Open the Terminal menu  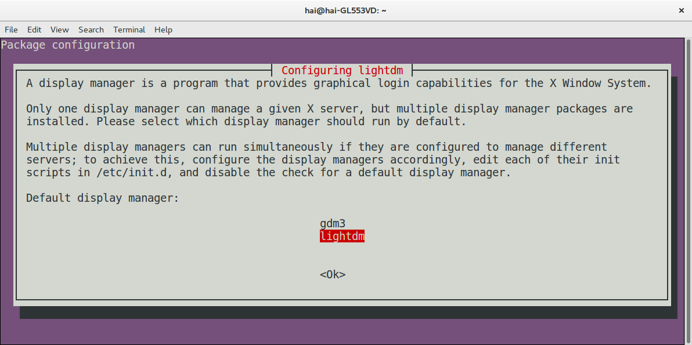pos(129,30)
